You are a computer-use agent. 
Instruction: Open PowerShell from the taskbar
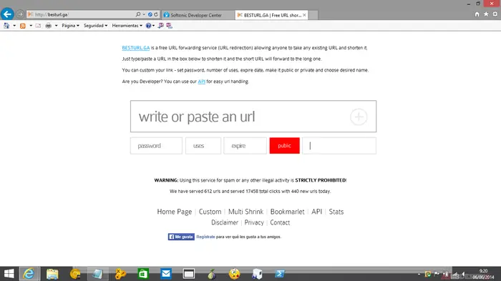280,274
